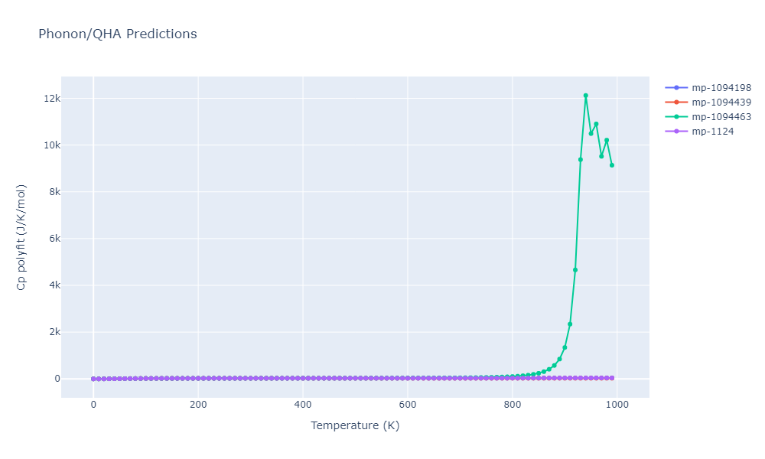
Task: Click the Phonon/QHA Predictions chart title
Action: tap(118, 34)
